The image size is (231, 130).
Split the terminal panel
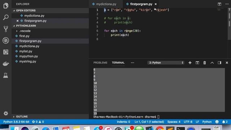pyautogui.click(x=197, y=62)
